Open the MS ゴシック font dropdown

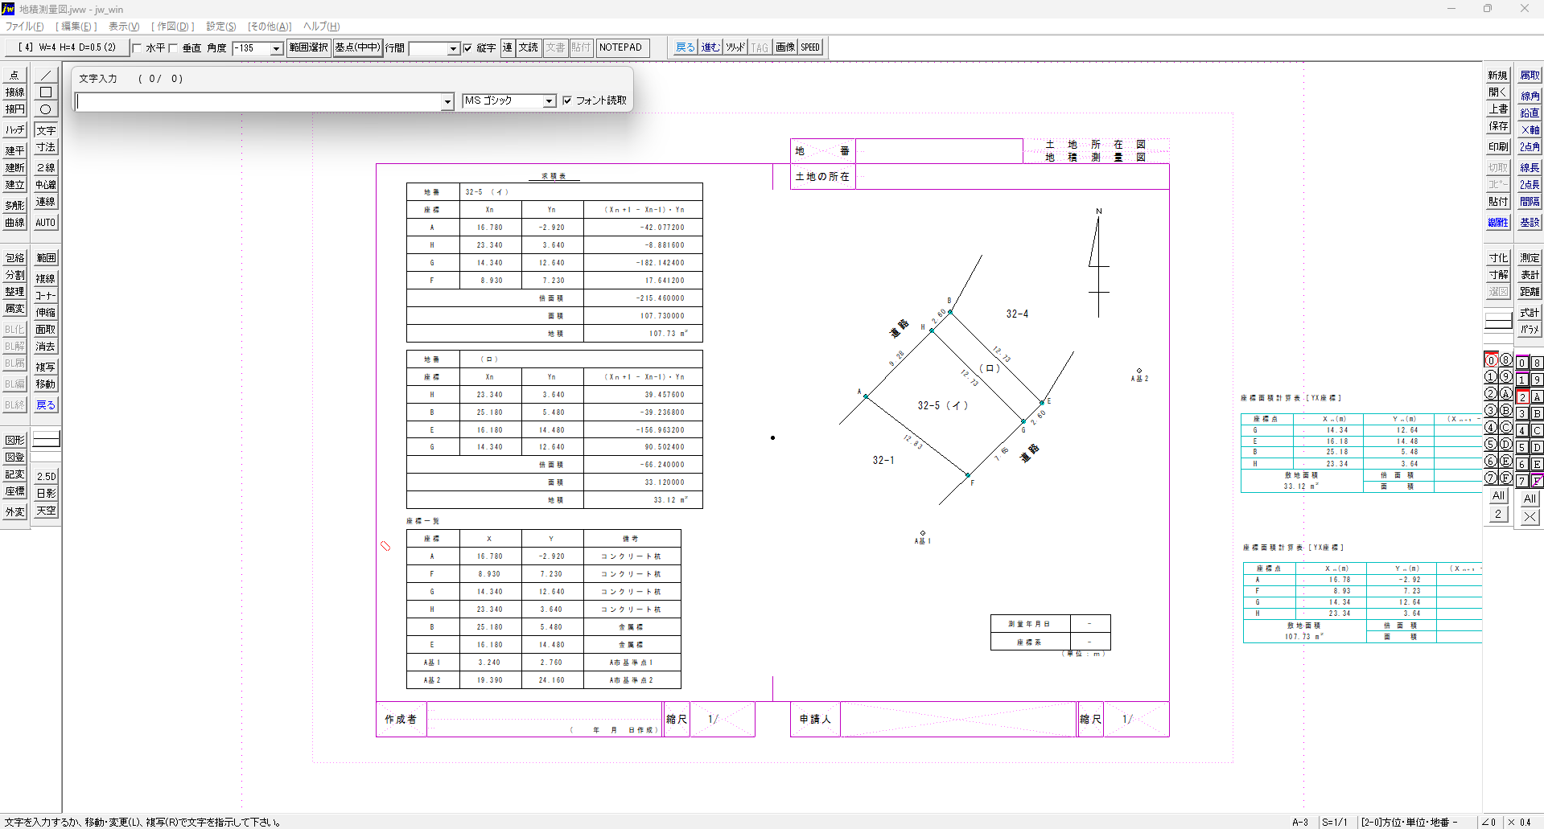tap(549, 101)
